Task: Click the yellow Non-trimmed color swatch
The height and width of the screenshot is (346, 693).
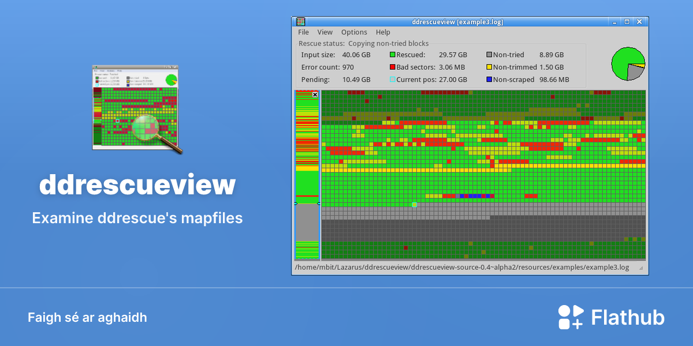Action: [489, 67]
